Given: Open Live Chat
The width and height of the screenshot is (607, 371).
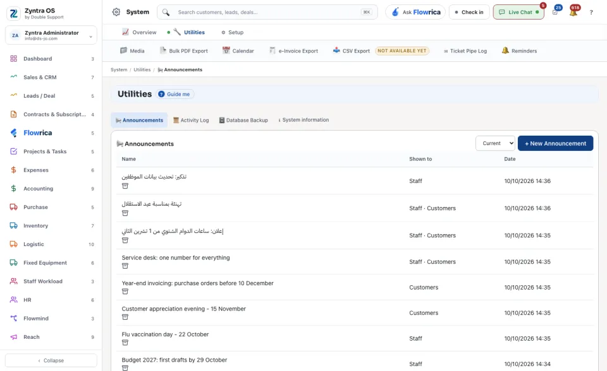Looking at the screenshot, I should tap(518, 13).
